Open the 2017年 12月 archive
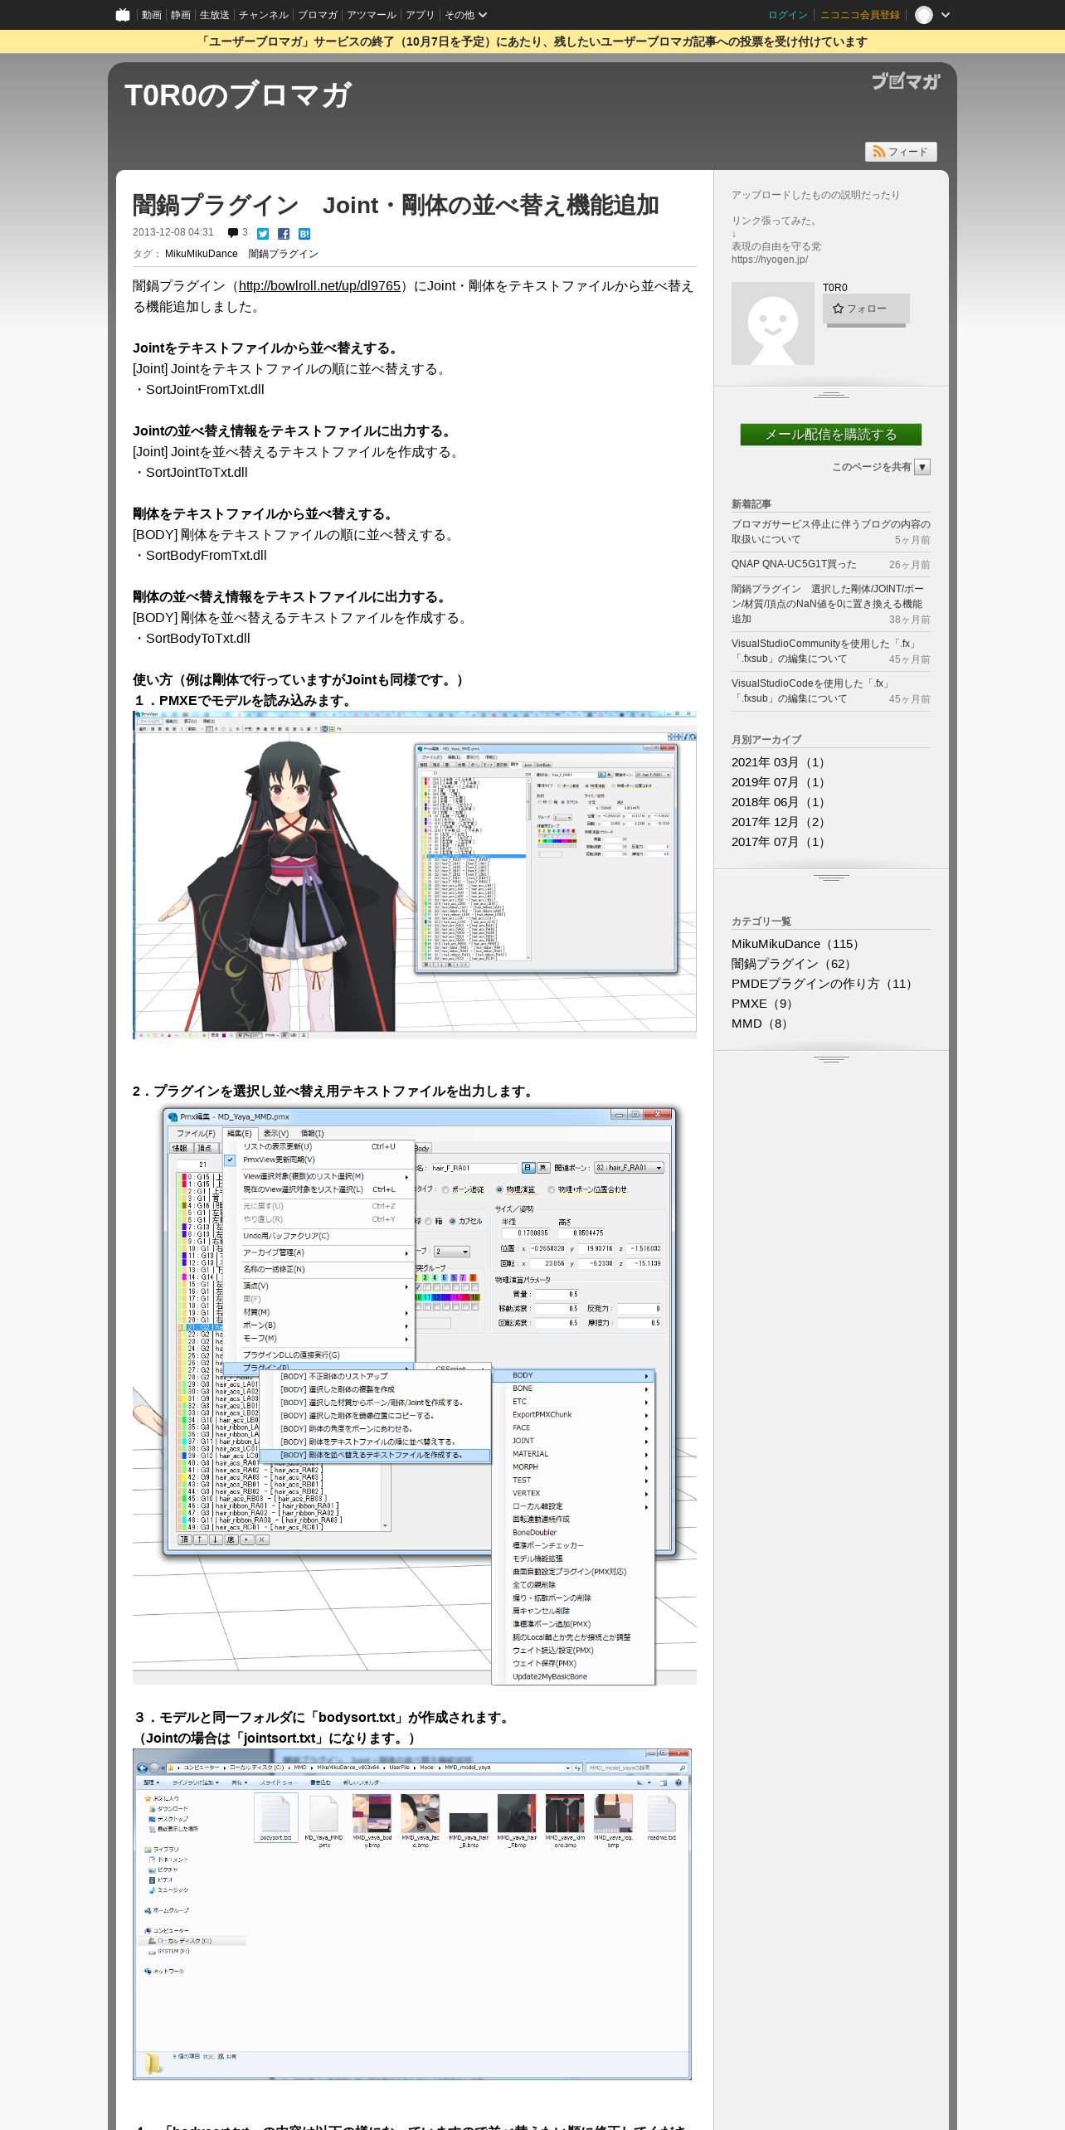 pyautogui.click(x=780, y=822)
